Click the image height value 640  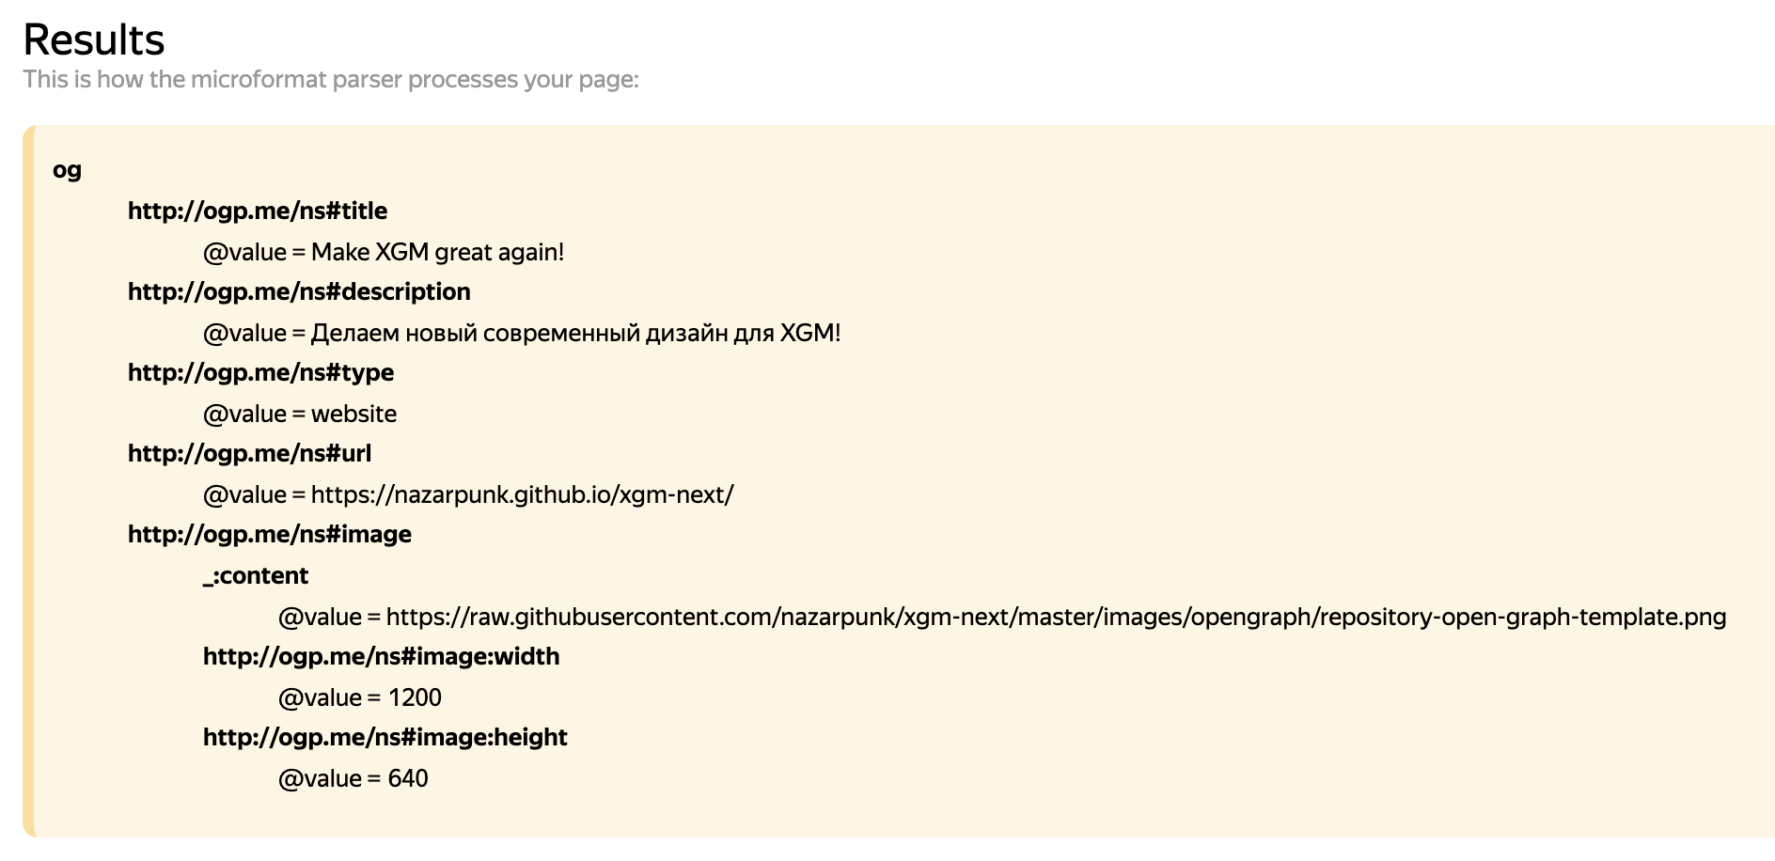pos(408,778)
